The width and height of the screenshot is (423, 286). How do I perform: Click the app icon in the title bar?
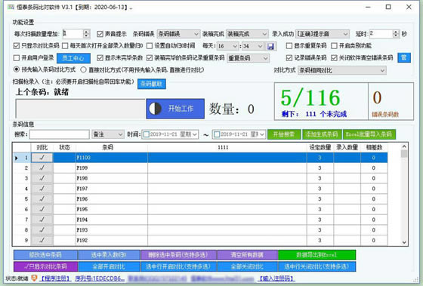(11, 7)
